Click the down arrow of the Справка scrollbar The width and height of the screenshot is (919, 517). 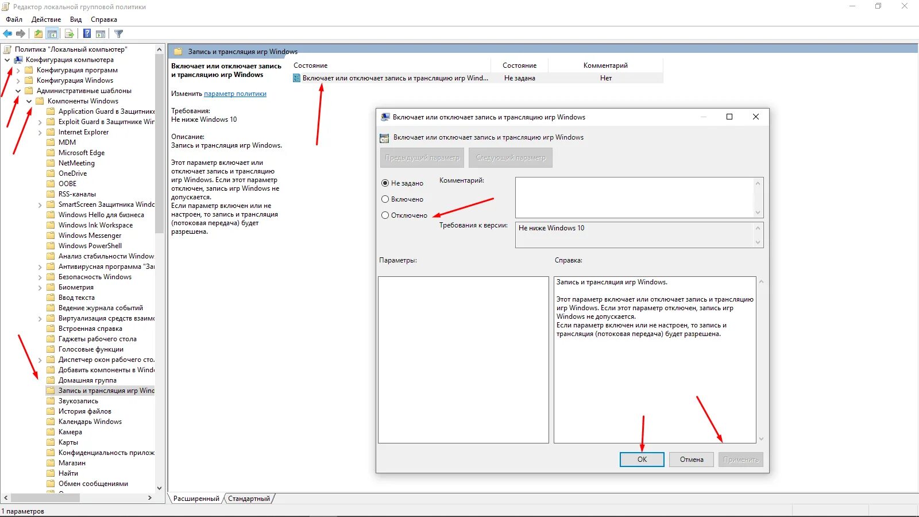point(761,439)
